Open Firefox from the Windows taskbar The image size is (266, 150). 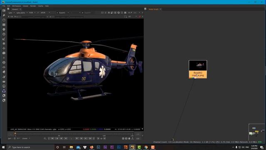pos(91,147)
